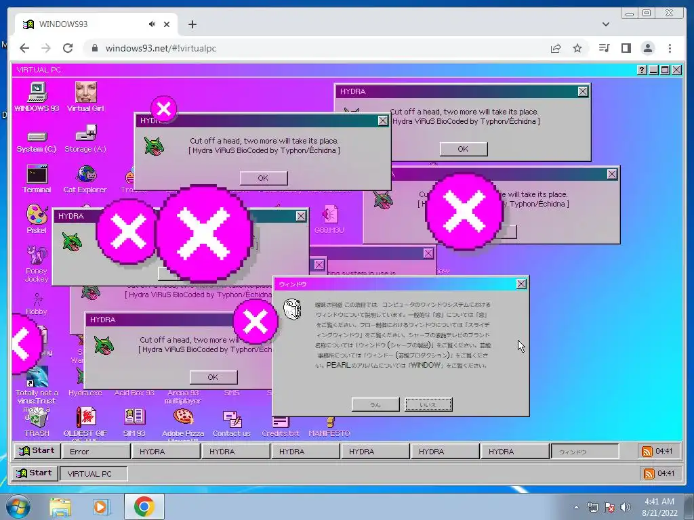Reload the windows93.net page
This screenshot has width=694, height=520.
pos(68,48)
